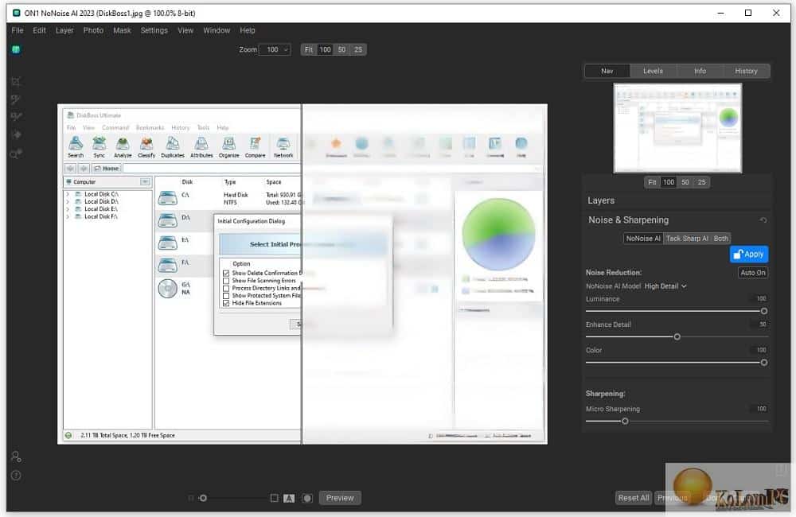Open the Mask menu

pyautogui.click(x=122, y=30)
